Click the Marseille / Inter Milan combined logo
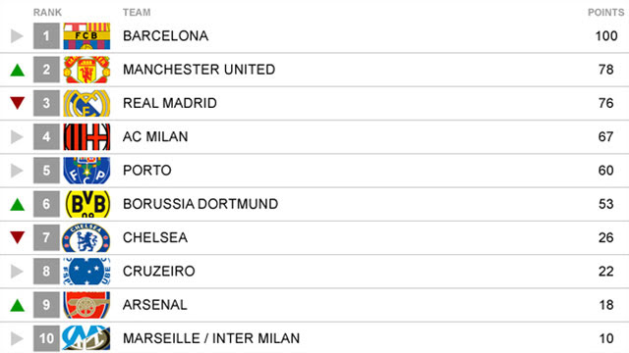 click(86, 338)
